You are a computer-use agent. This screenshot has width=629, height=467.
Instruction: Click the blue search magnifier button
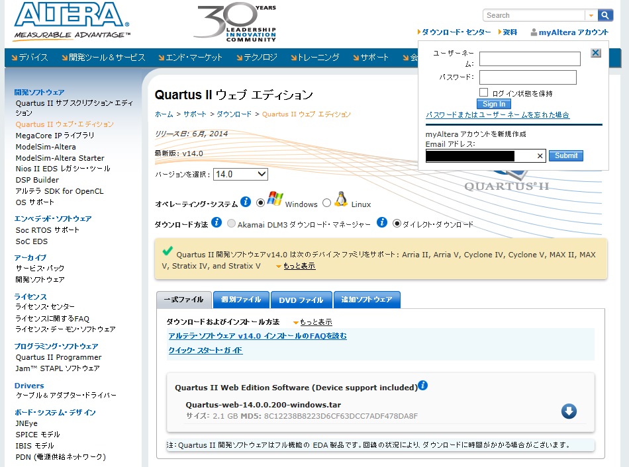coord(605,15)
